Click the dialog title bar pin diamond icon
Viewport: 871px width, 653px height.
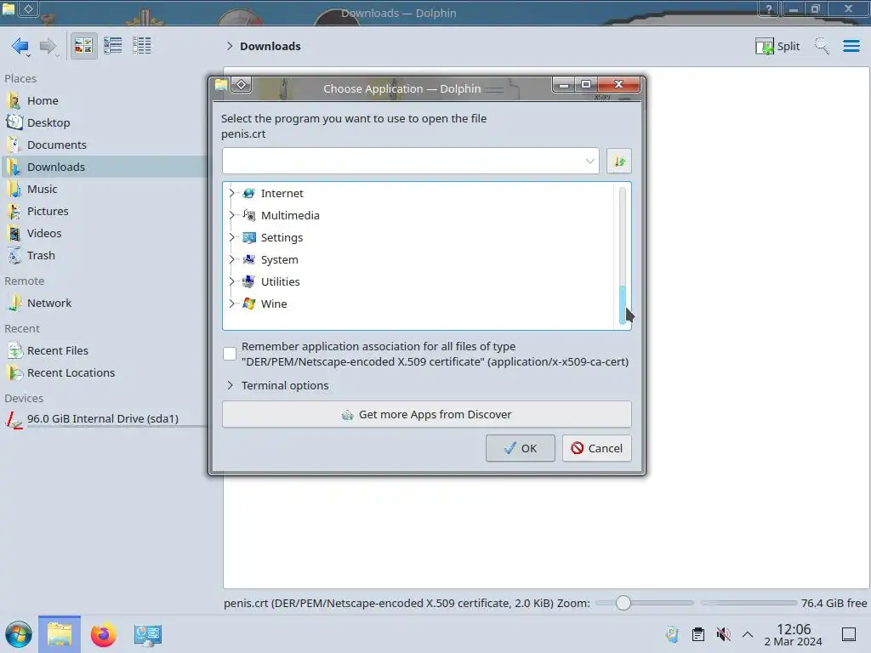(x=241, y=84)
